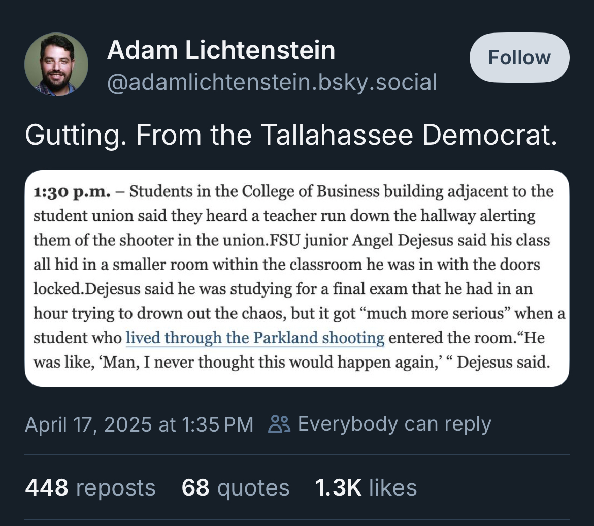The image size is (594, 526).
Task: Click 'Tallahassee Democrat' in the post text
Action: coord(409,136)
